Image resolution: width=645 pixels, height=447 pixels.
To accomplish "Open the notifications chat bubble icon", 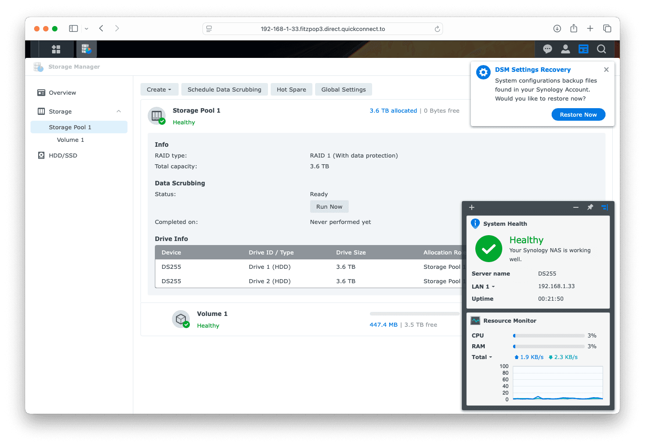I will pyautogui.click(x=547, y=49).
